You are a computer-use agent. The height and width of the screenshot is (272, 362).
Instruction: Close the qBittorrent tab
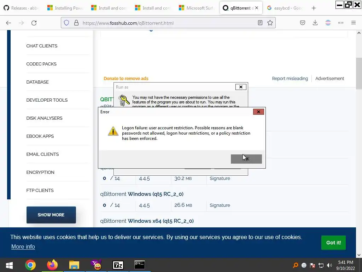click(257, 8)
